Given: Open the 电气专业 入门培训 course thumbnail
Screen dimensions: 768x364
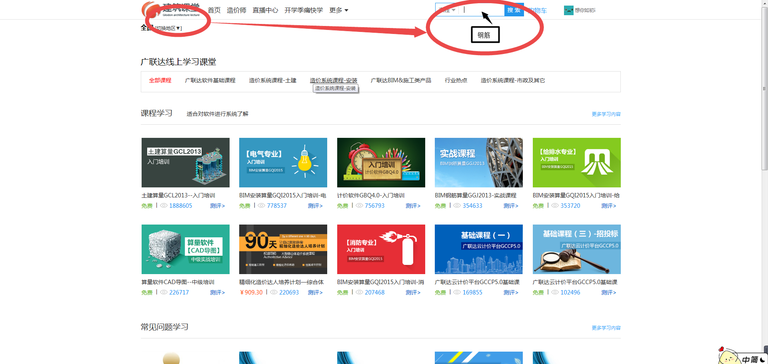Looking at the screenshot, I should (283, 163).
